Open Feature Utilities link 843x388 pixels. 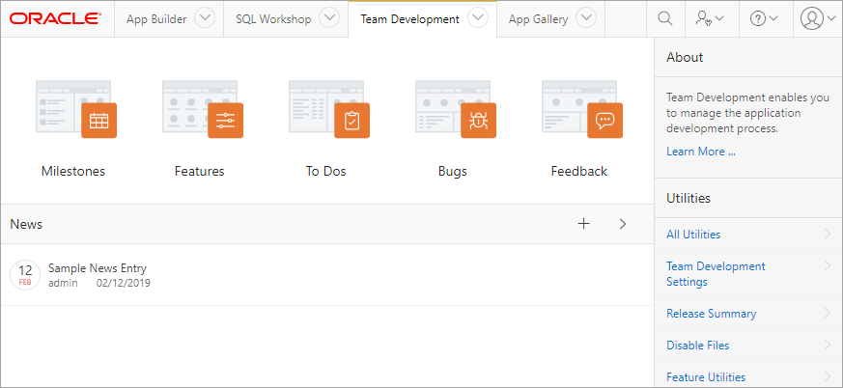[706, 376]
